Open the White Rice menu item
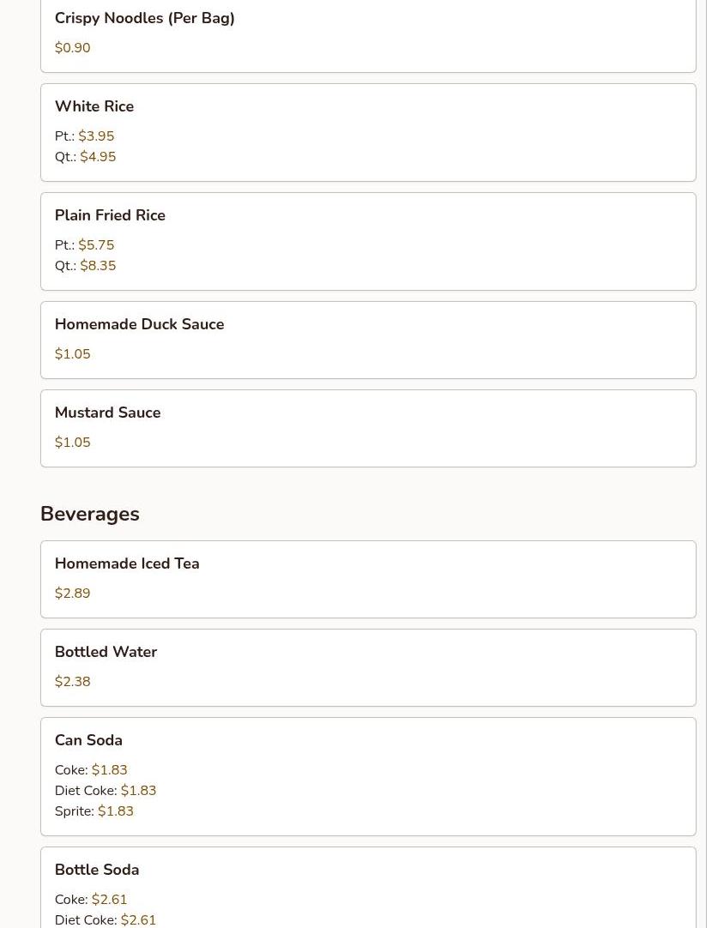Viewport: 724px width, 928px height. click(94, 106)
